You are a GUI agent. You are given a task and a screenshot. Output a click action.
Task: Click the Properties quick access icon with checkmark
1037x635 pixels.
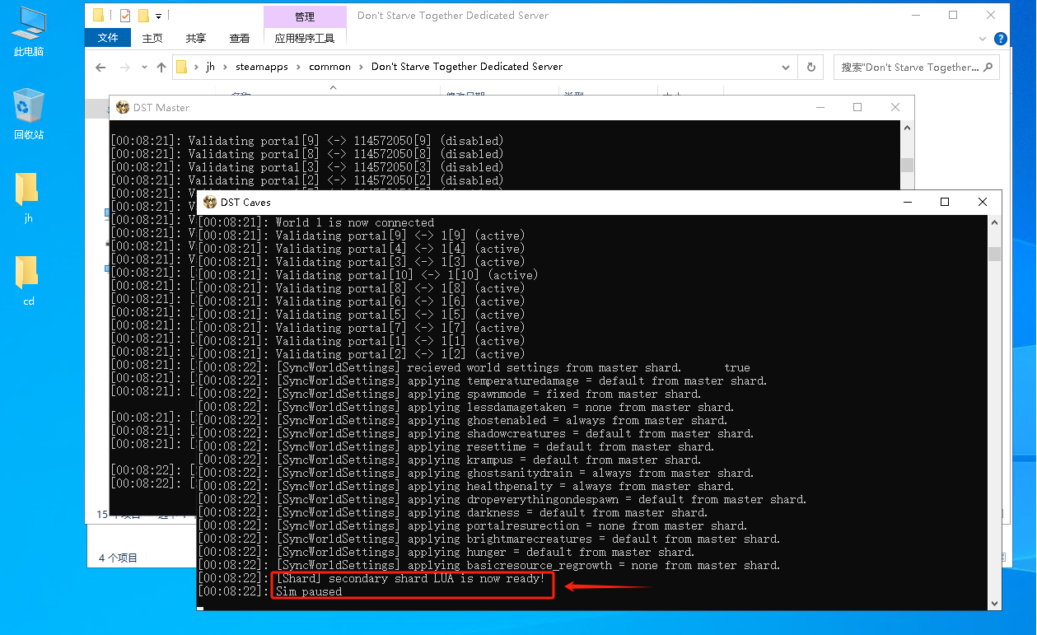125,15
